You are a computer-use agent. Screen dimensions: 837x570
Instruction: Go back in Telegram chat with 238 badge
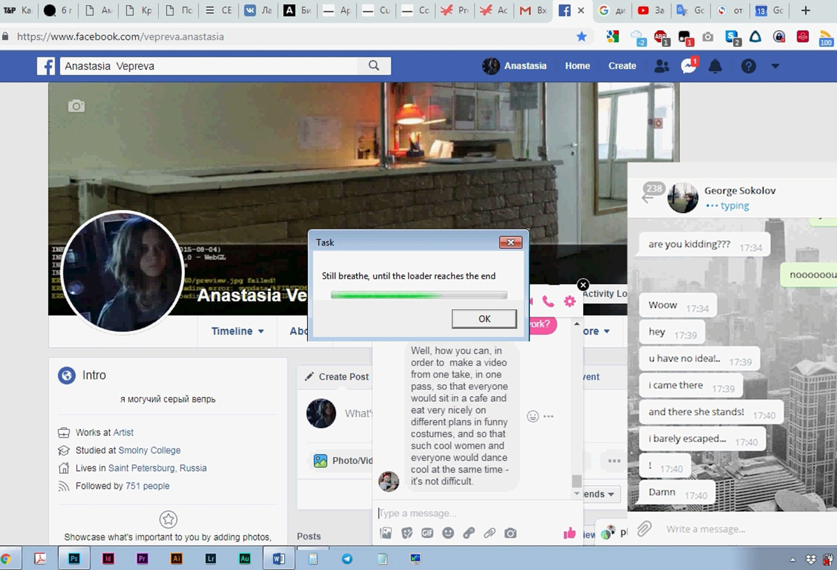[648, 198]
